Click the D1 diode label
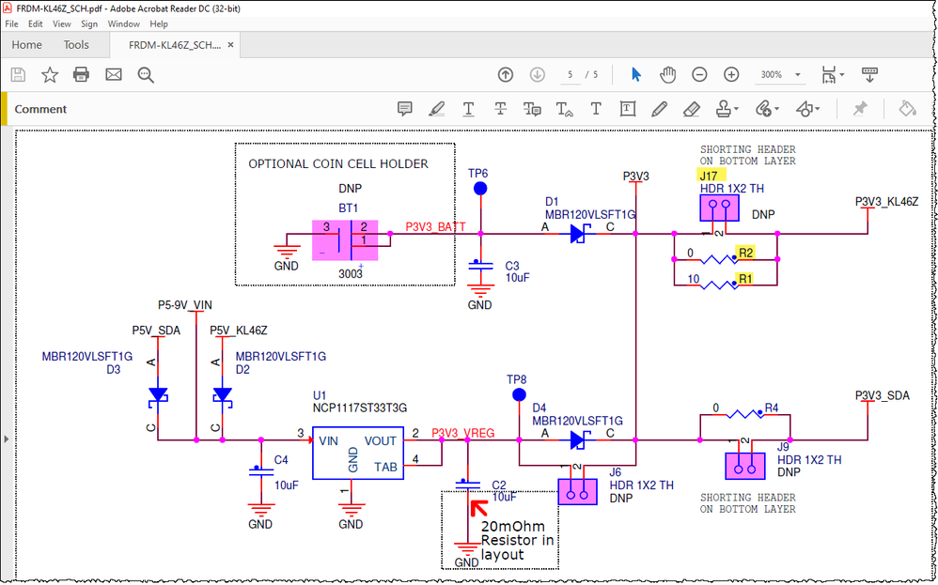Image resolution: width=938 pixels, height=585 pixels. [552, 202]
